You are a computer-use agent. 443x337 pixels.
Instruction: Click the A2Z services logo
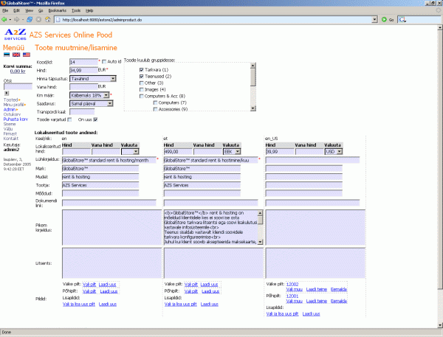point(15,35)
